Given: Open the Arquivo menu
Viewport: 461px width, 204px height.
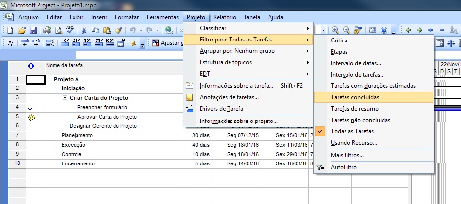Looking at the screenshot, I should [x=29, y=17].
